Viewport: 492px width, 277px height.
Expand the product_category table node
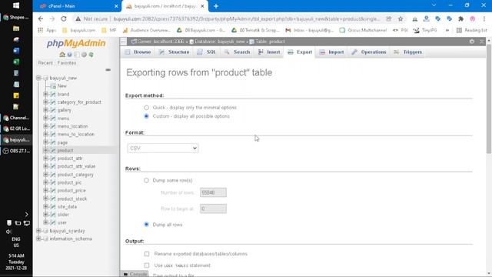(x=45, y=175)
